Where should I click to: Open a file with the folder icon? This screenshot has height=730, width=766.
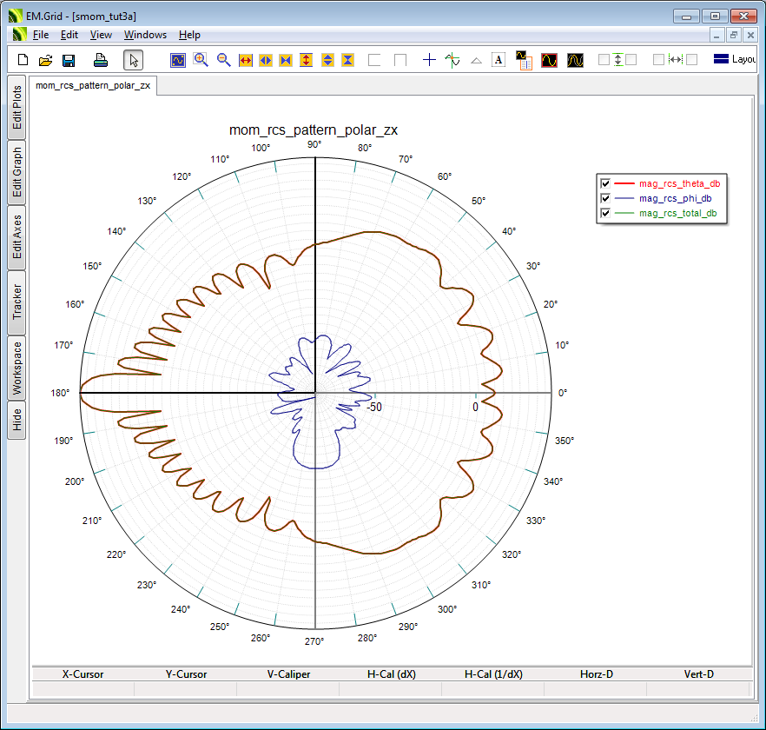point(46,60)
